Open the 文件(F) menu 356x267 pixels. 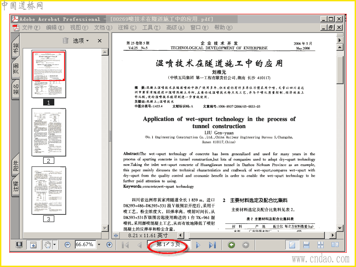pos(31,28)
